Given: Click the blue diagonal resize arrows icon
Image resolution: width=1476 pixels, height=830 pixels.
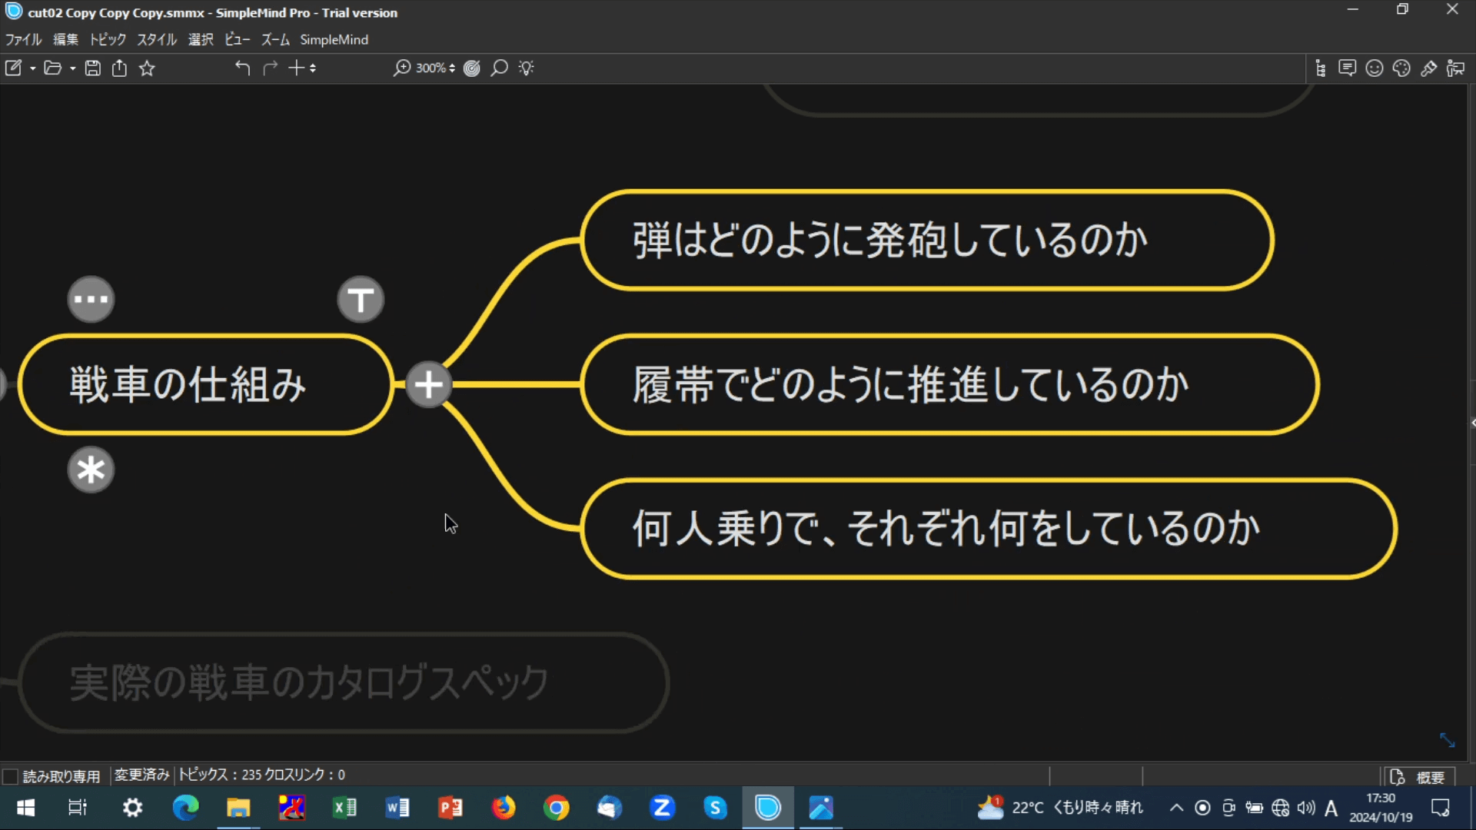Looking at the screenshot, I should click(x=1447, y=739).
